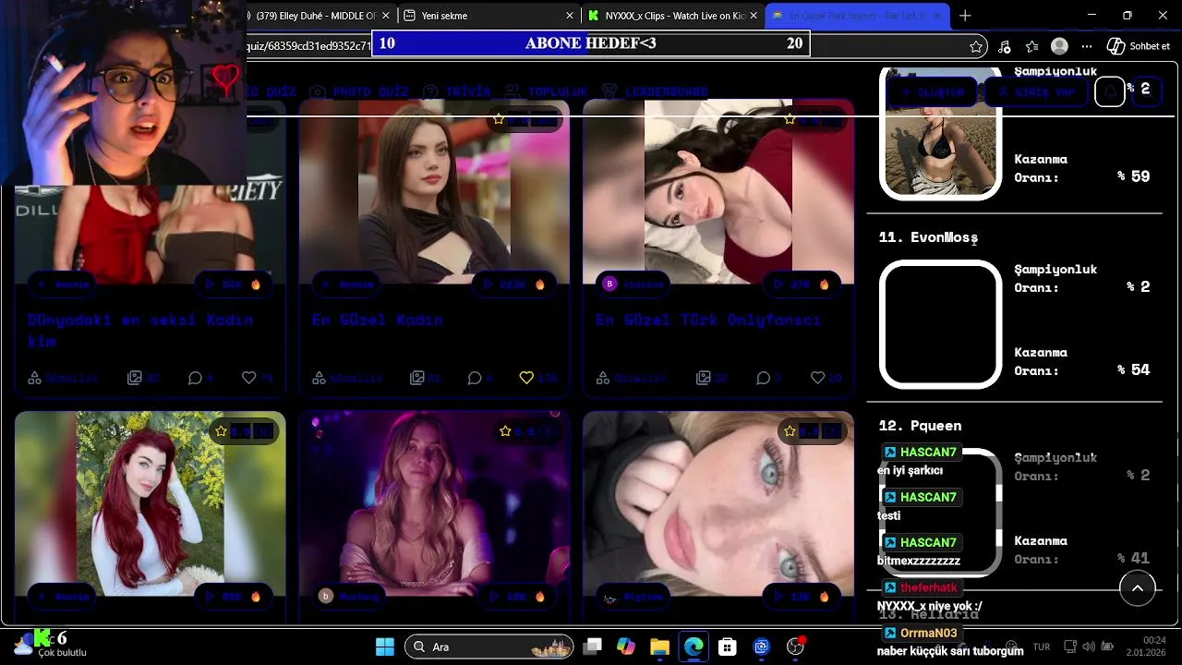Click category tag on En Güzel Kadın card
The height and width of the screenshot is (665, 1182).
point(348,378)
